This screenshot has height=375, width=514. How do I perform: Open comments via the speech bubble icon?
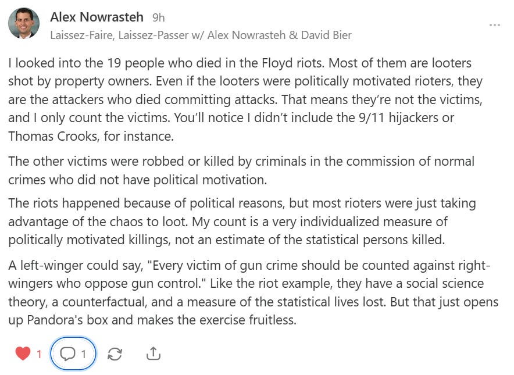click(x=68, y=353)
